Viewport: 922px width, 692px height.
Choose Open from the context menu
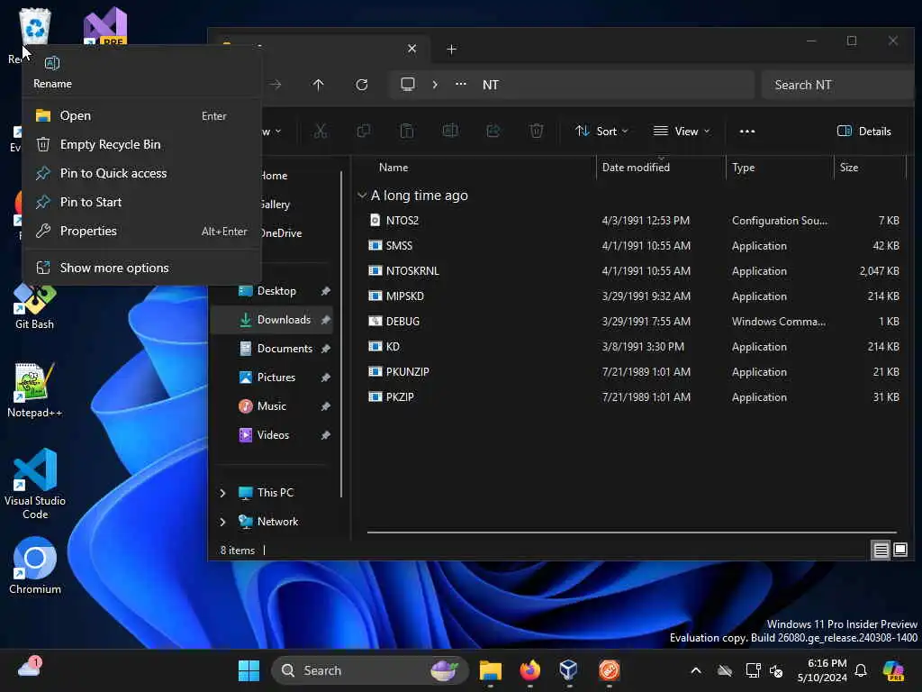coord(141,116)
